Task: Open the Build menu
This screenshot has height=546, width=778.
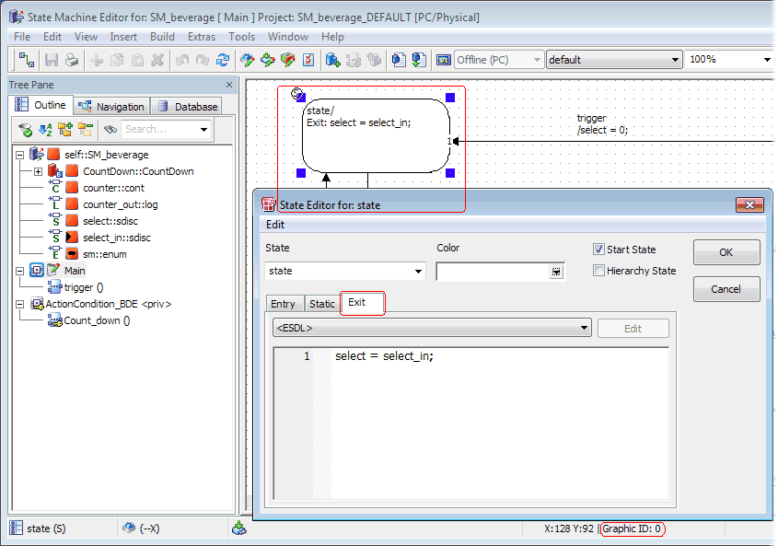Action: (162, 37)
